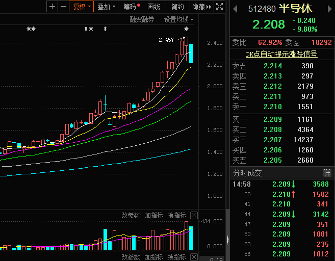Enter fullscreen chart mode icon
The width and height of the screenshot is (335, 261).
click(219, 7)
